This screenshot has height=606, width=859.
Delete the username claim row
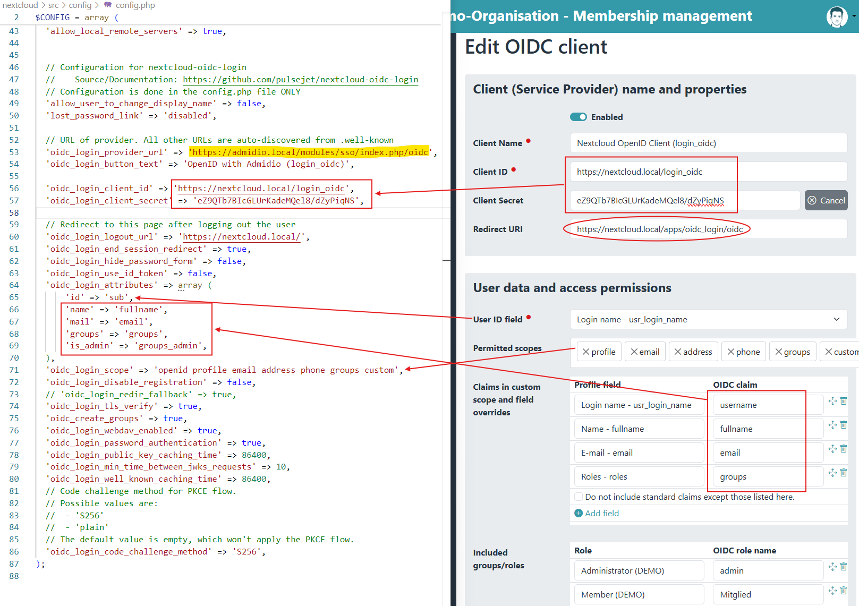[x=844, y=401]
